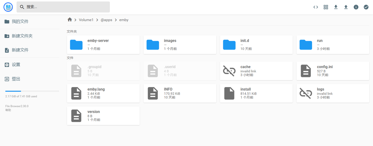Screen dimensions: 373x146
Task: Switch view mode with the grid icon
Action: pos(326,7)
